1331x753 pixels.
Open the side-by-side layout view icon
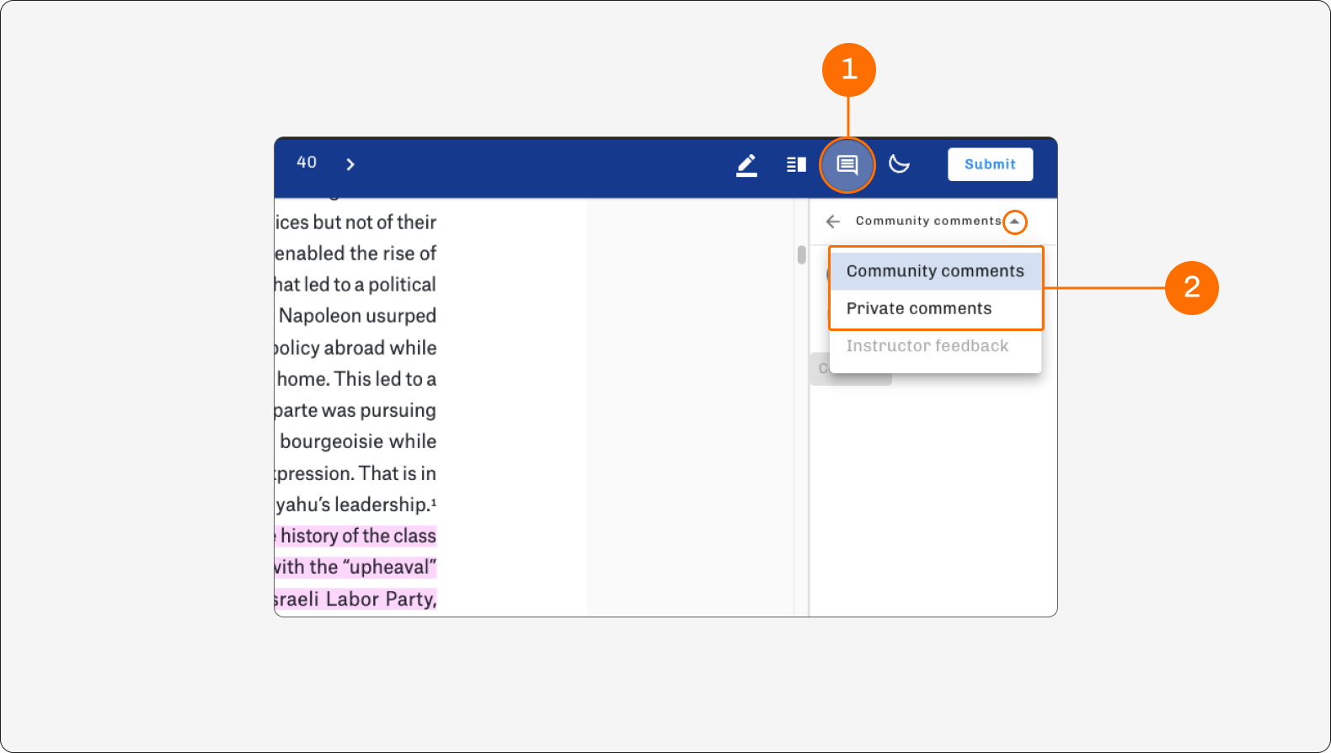click(796, 164)
